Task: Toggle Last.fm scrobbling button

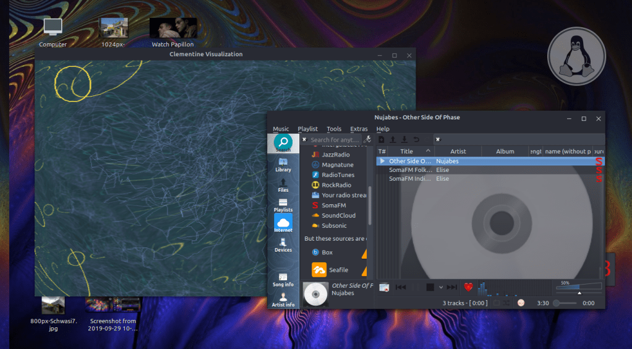Action: pos(521,303)
